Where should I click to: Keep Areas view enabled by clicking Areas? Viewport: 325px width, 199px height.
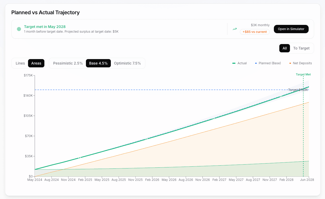(x=36, y=63)
